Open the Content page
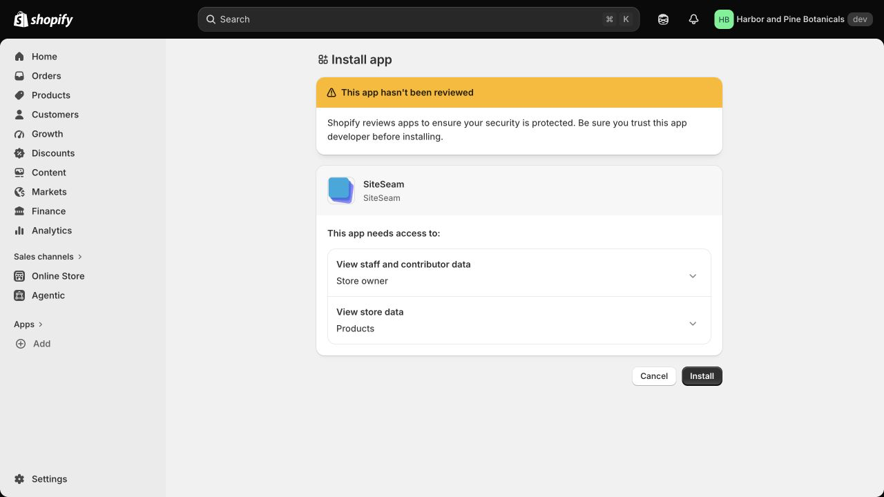This screenshot has width=884, height=497. click(83, 173)
